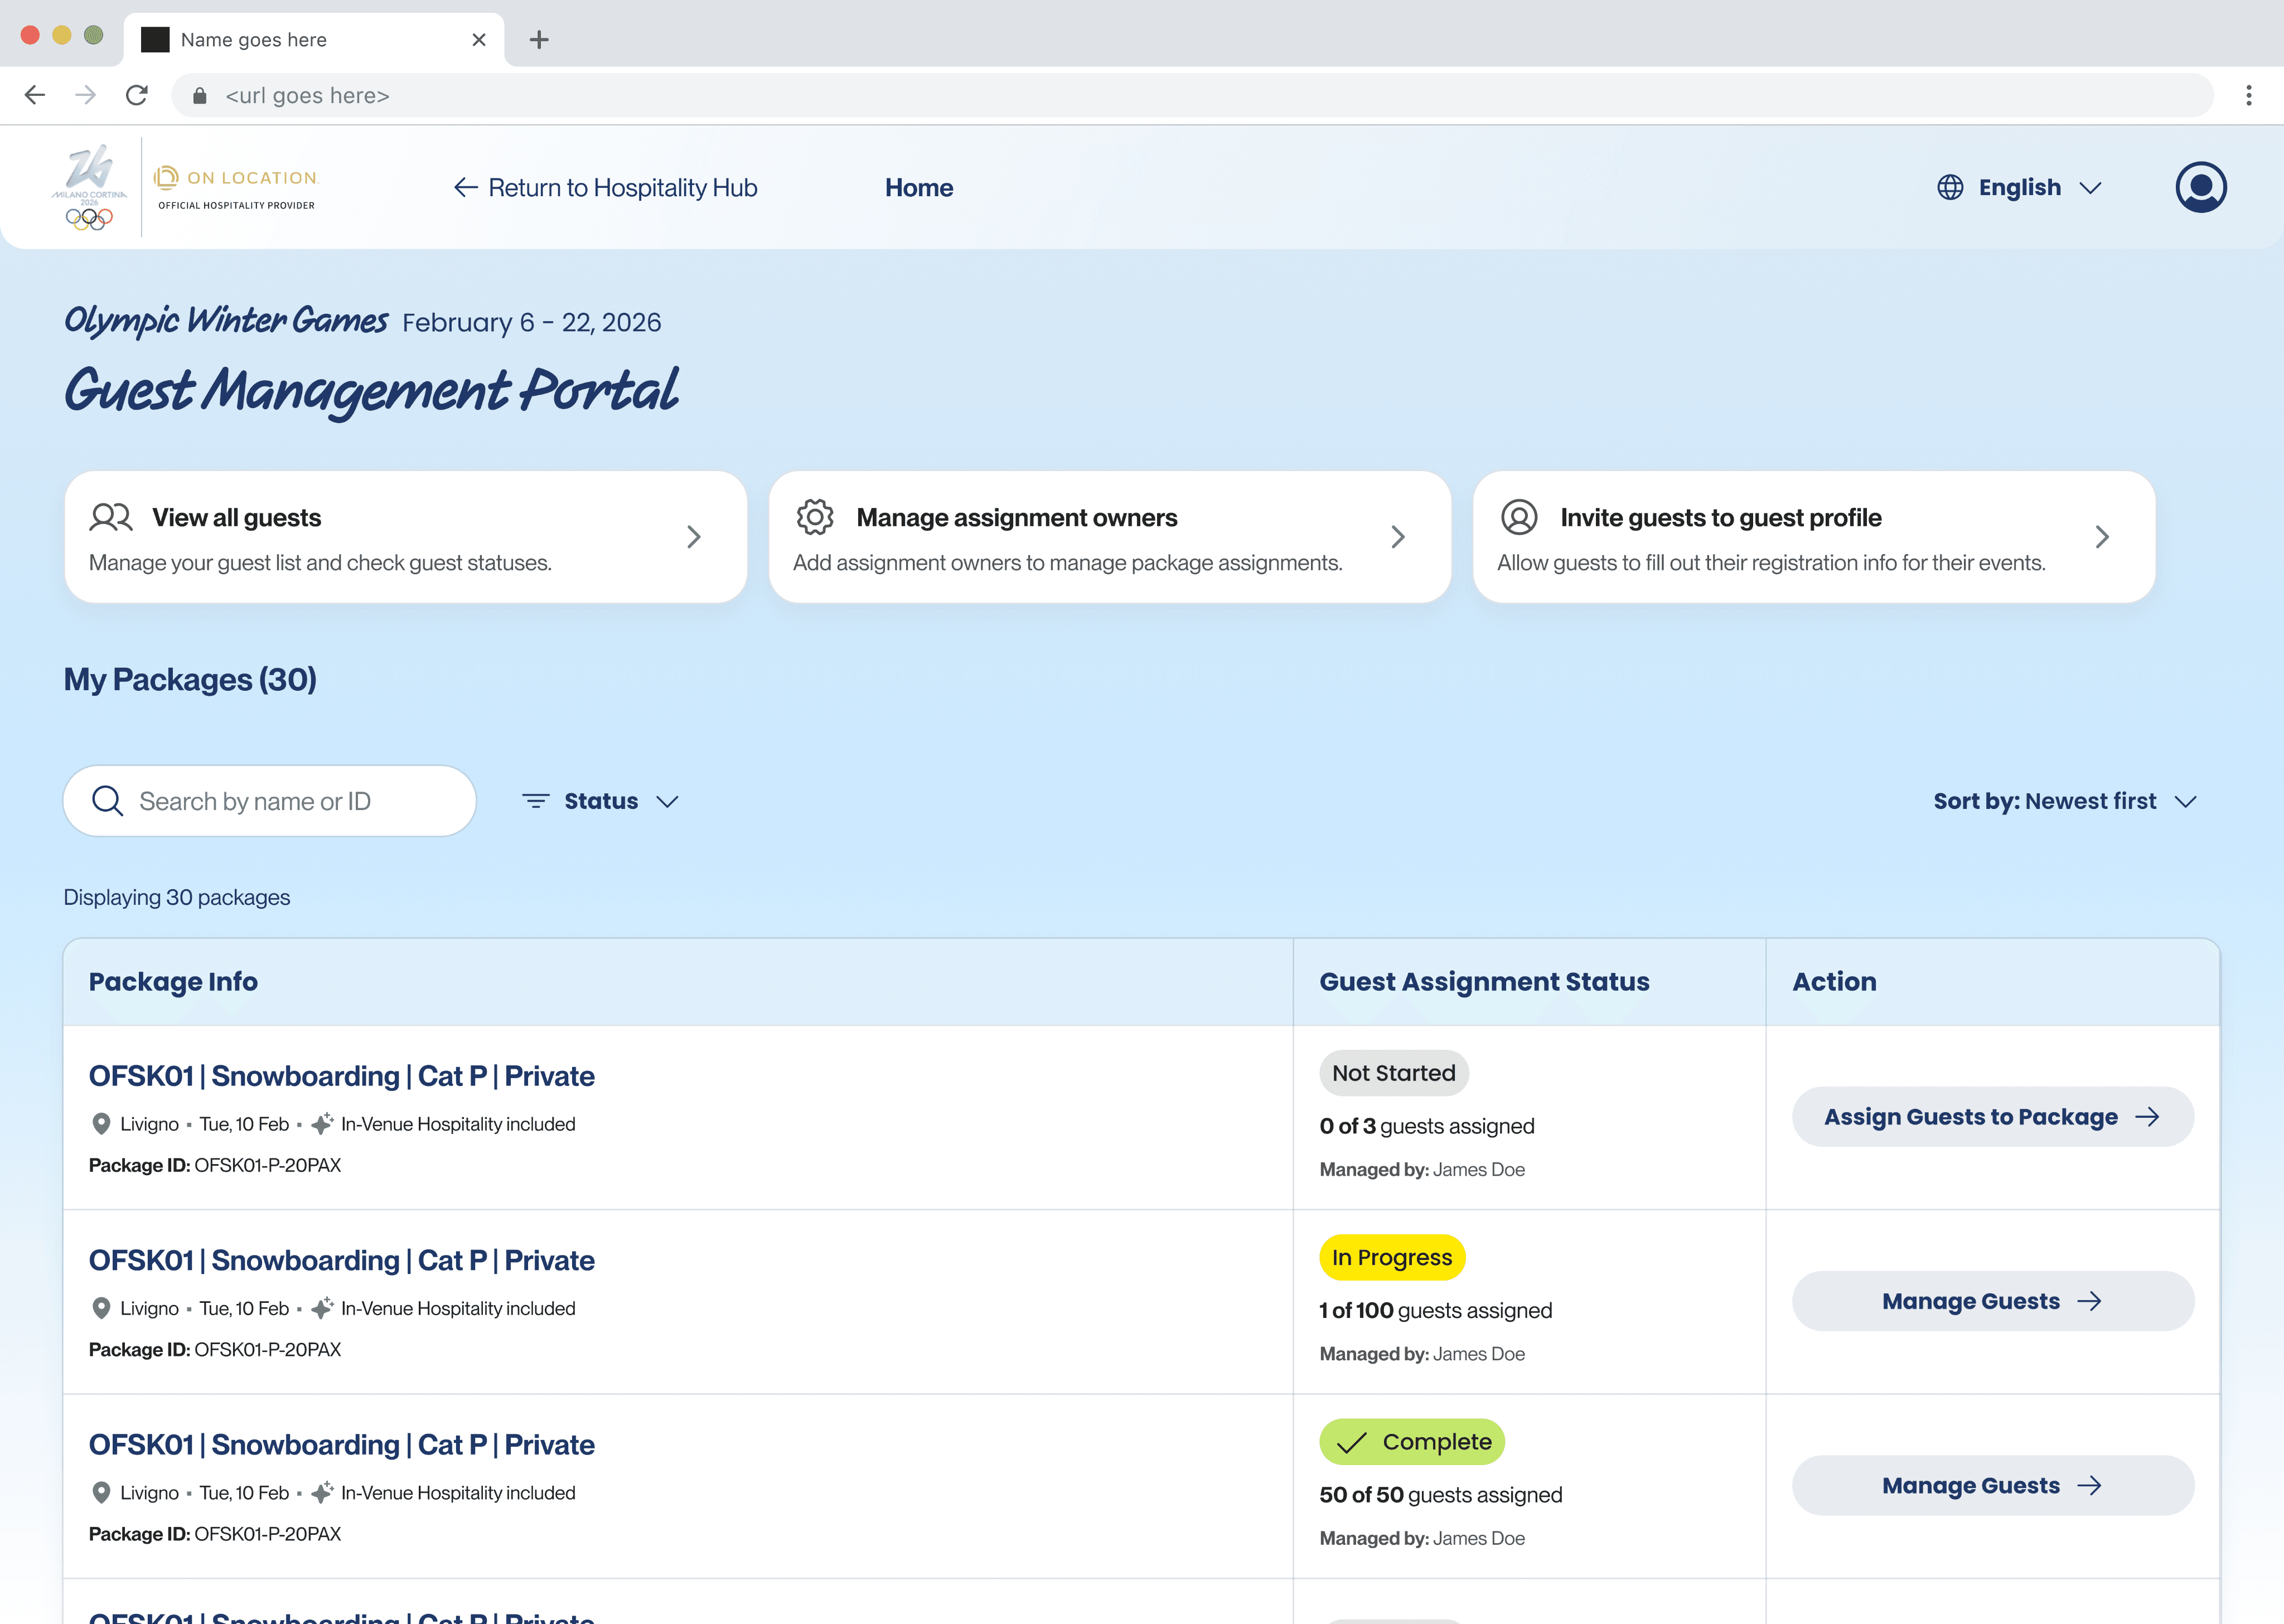
Task: Click the back arrow before Return to Hospitality Hub
Action: 466,187
